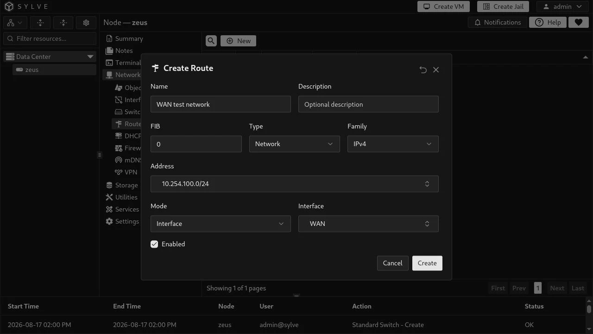Click the heart icon button

(x=578, y=22)
